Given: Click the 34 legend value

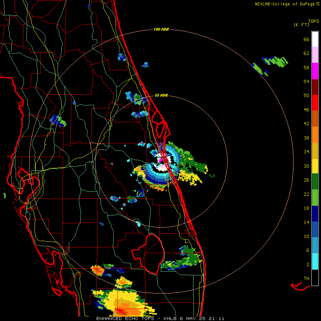Looking at the screenshot, I should tap(306, 152).
